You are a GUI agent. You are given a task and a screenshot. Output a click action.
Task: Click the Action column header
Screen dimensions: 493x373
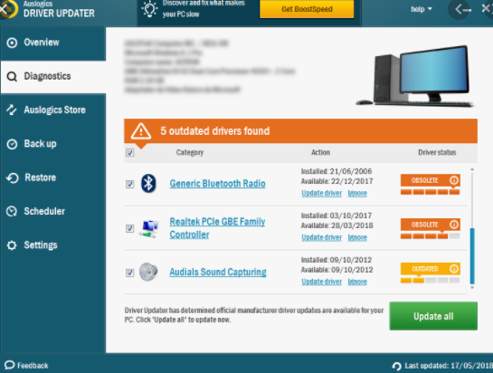(x=320, y=152)
